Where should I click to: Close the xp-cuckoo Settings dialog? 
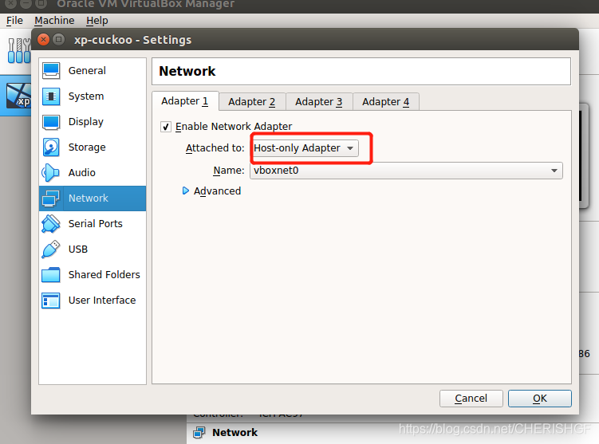coord(44,39)
